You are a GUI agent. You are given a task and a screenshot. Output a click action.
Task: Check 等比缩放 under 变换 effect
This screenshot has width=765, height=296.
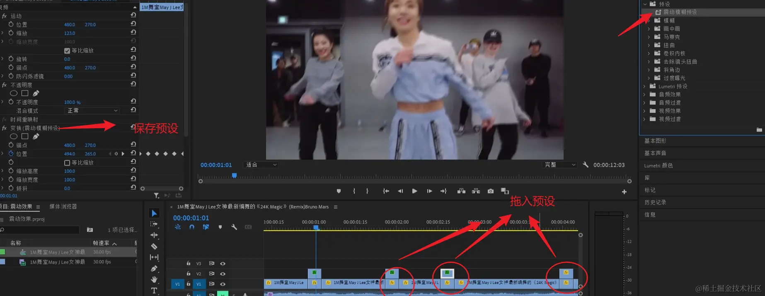pos(67,163)
